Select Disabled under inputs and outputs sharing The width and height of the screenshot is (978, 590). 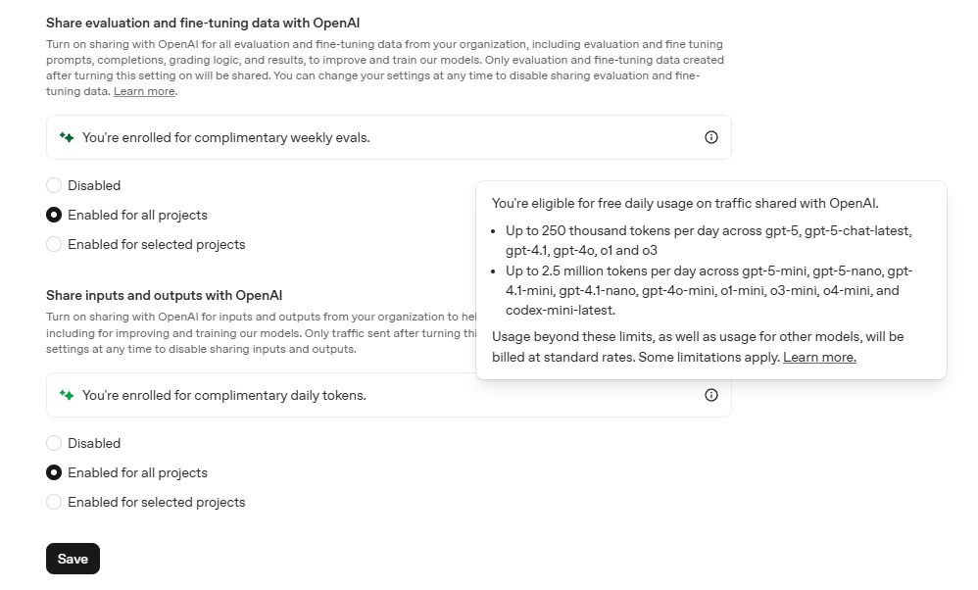(x=54, y=443)
